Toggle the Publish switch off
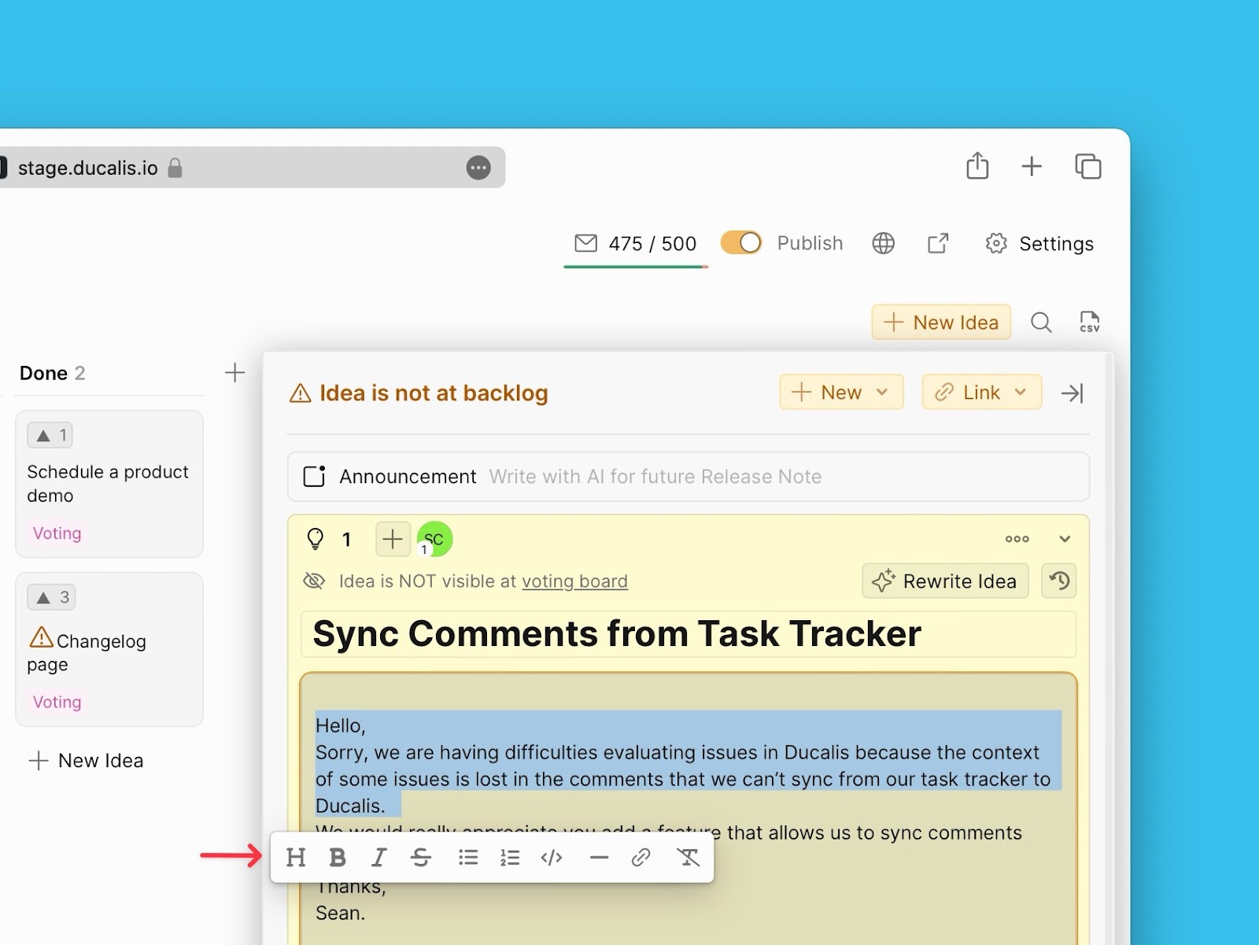This screenshot has width=1259, height=945. 741,242
